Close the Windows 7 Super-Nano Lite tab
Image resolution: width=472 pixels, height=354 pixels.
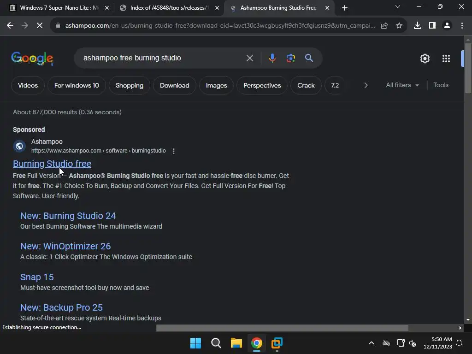click(x=107, y=8)
